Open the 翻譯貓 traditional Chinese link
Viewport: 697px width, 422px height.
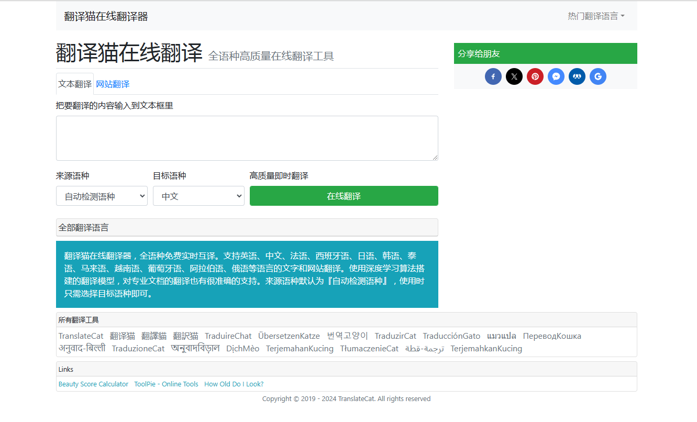tap(154, 336)
